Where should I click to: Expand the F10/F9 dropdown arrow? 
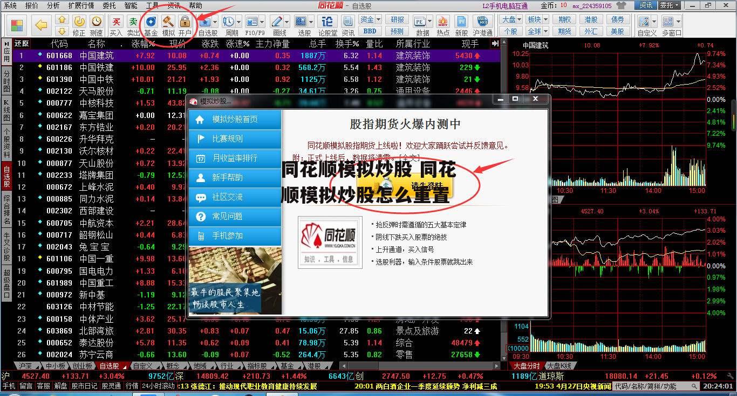[262, 22]
